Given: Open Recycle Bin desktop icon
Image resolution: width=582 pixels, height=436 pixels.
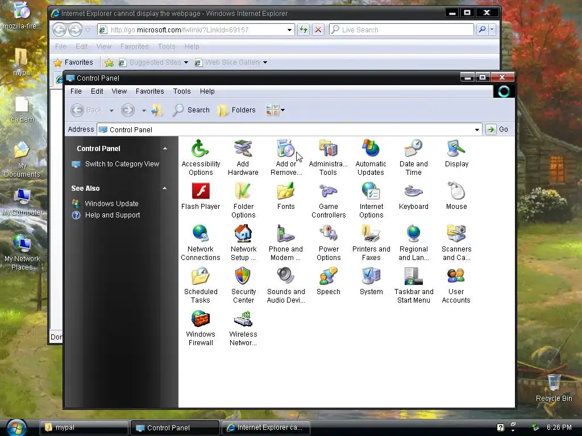Looking at the screenshot, I should [554, 387].
